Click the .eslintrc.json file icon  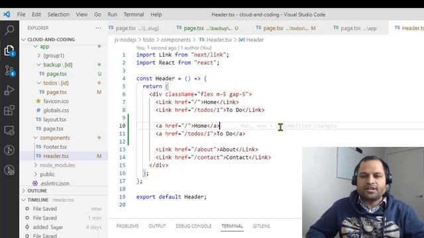(35, 183)
